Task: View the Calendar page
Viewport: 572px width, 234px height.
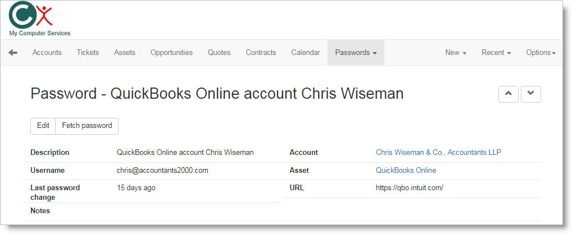Action: [x=306, y=52]
